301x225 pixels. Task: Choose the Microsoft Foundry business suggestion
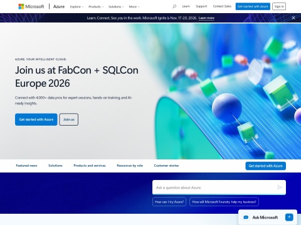(x=224, y=202)
